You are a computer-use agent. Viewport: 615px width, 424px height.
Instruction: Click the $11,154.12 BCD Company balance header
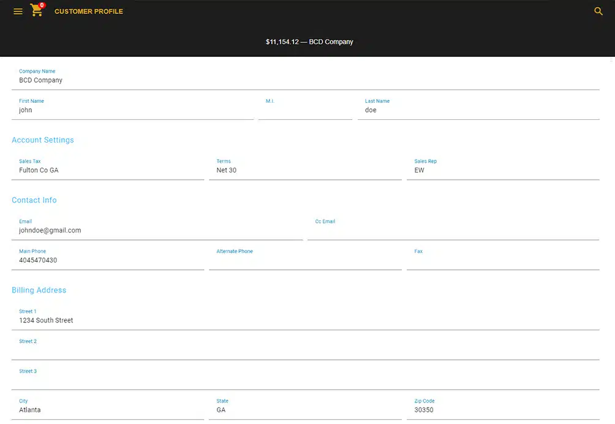pos(309,42)
